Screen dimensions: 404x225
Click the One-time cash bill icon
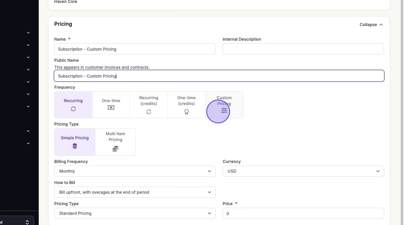(x=111, y=108)
